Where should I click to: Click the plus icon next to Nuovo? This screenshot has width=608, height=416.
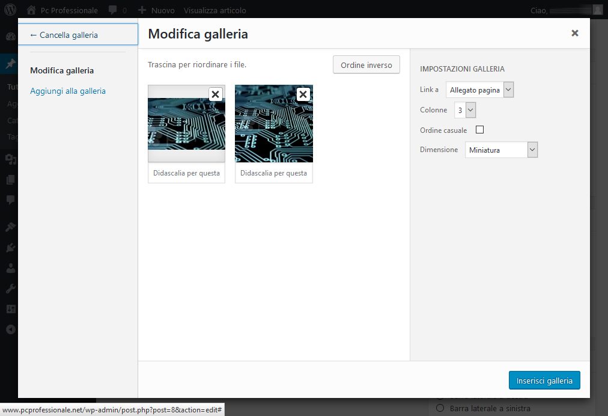pos(142,10)
